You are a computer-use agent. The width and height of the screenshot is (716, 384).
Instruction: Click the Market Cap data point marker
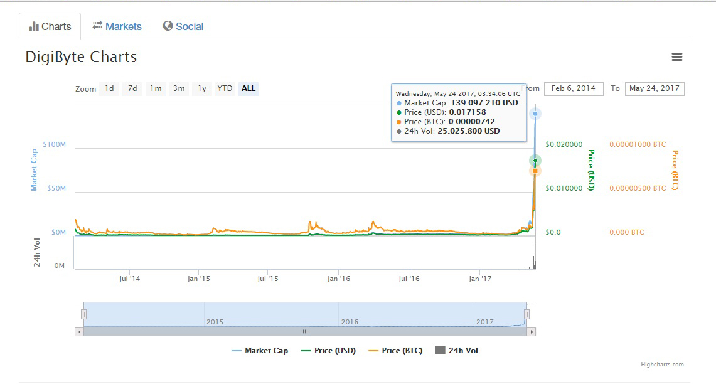pos(535,114)
